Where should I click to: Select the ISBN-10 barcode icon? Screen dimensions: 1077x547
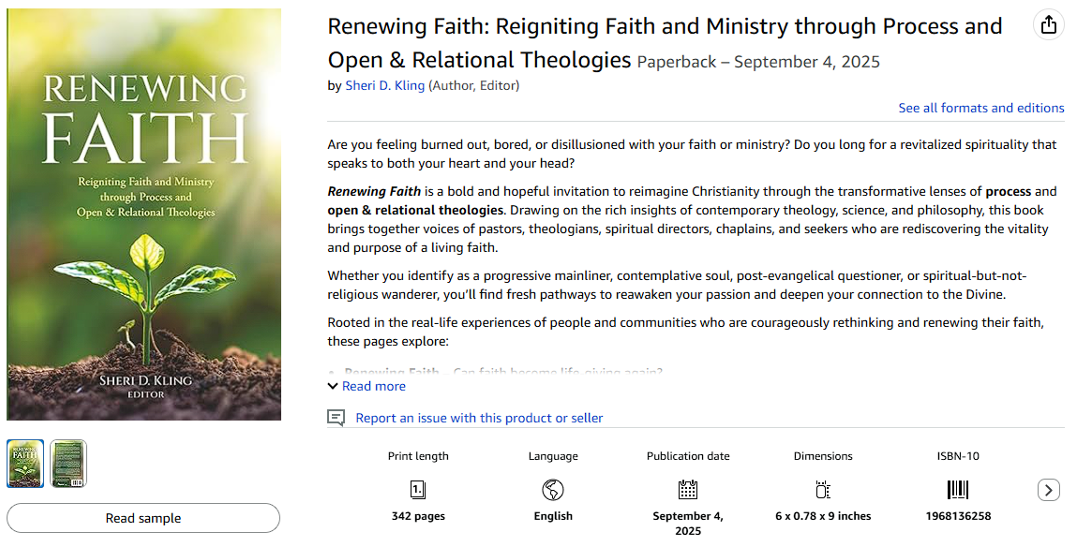(x=957, y=489)
